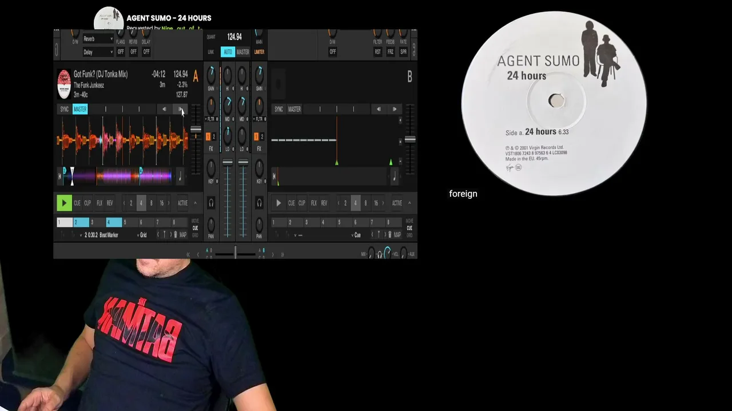Switch to MOVE panel on deck B

point(409,221)
